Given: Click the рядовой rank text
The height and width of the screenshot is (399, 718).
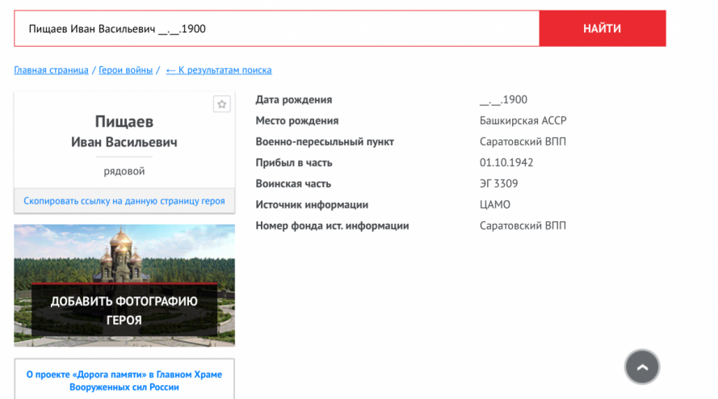Looking at the screenshot, I should pyautogui.click(x=124, y=171).
